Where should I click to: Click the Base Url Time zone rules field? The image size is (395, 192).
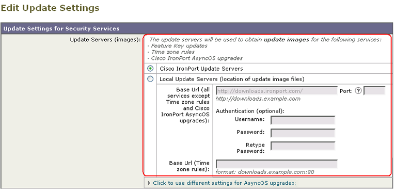point(277,164)
